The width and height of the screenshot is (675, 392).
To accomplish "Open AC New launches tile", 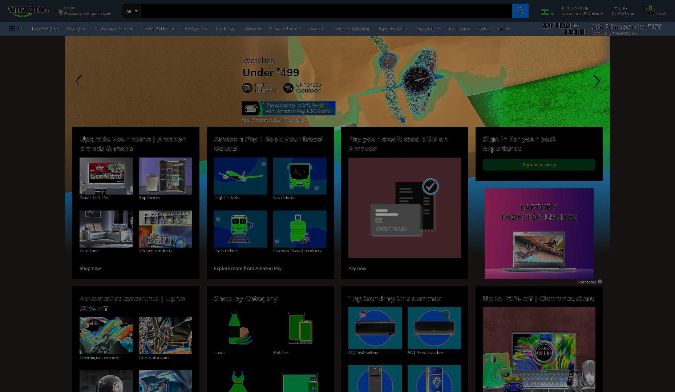I will coord(434,328).
